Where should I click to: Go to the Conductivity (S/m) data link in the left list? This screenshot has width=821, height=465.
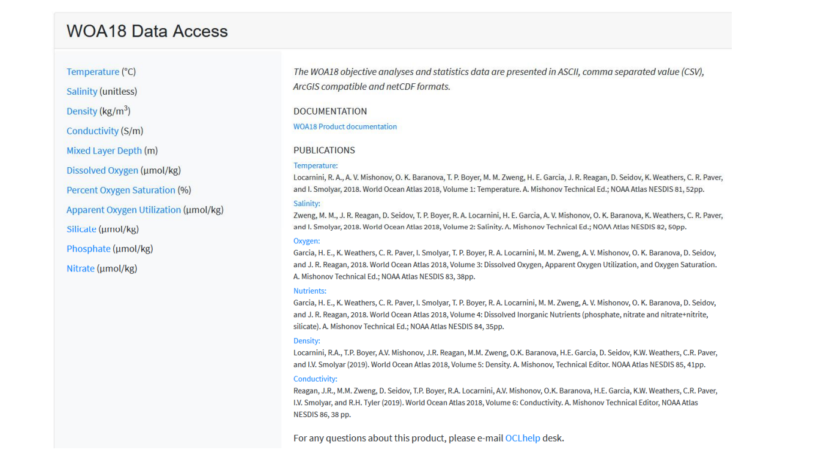[x=93, y=131]
